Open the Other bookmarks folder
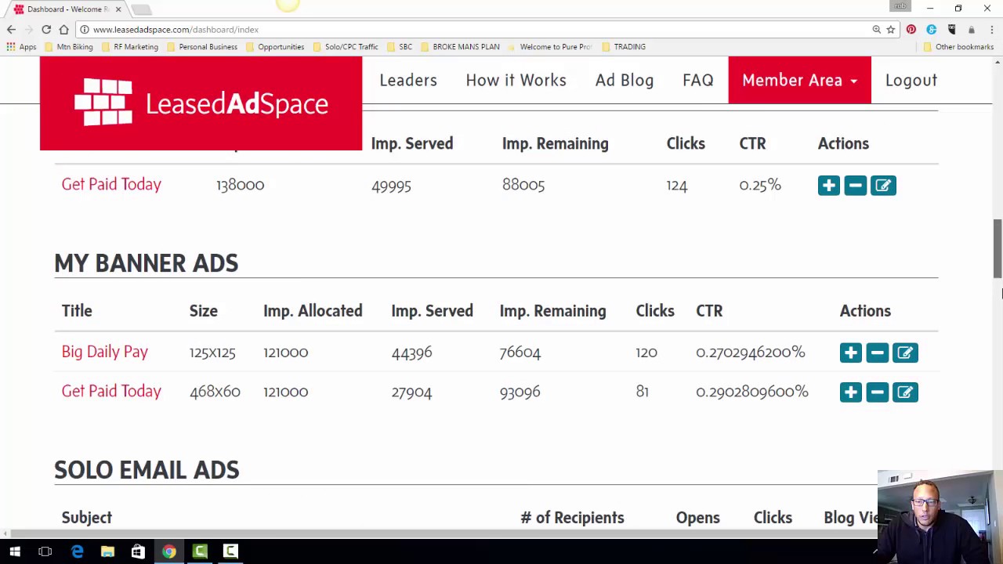The width and height of the screenshot is (1003, 564). point(958,47)
